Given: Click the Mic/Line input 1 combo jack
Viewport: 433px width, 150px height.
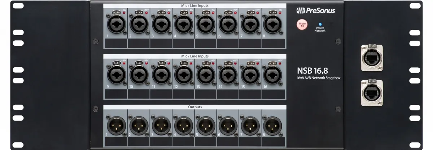Looking at the screenshot, I should point(117,26).
